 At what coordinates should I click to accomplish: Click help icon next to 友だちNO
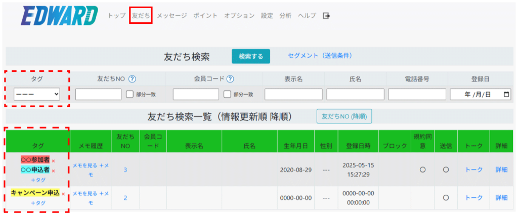(133, 79)
